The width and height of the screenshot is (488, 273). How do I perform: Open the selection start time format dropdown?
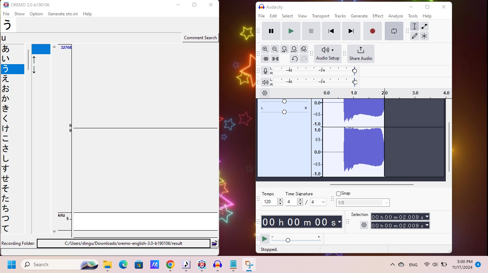tap(427, 217)
